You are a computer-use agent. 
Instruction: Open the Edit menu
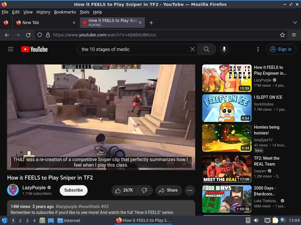pyautogui.click(x=16, y=12)
